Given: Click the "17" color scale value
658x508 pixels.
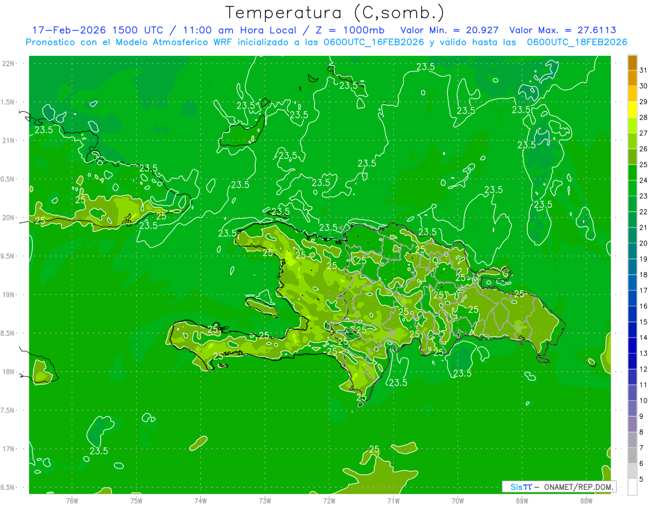Looking at the screenshot, I should (x=644, y=290).
